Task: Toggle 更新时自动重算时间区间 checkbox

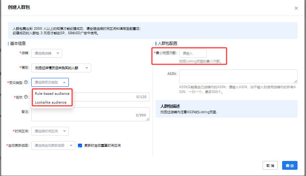Action: tap(80, 146)
